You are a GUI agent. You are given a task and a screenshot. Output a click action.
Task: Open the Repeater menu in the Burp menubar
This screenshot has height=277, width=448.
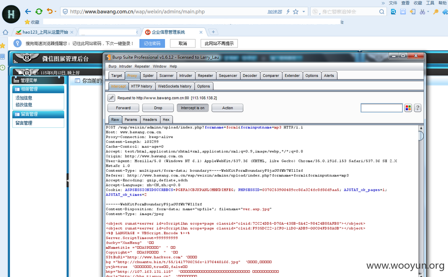(142, 66)
